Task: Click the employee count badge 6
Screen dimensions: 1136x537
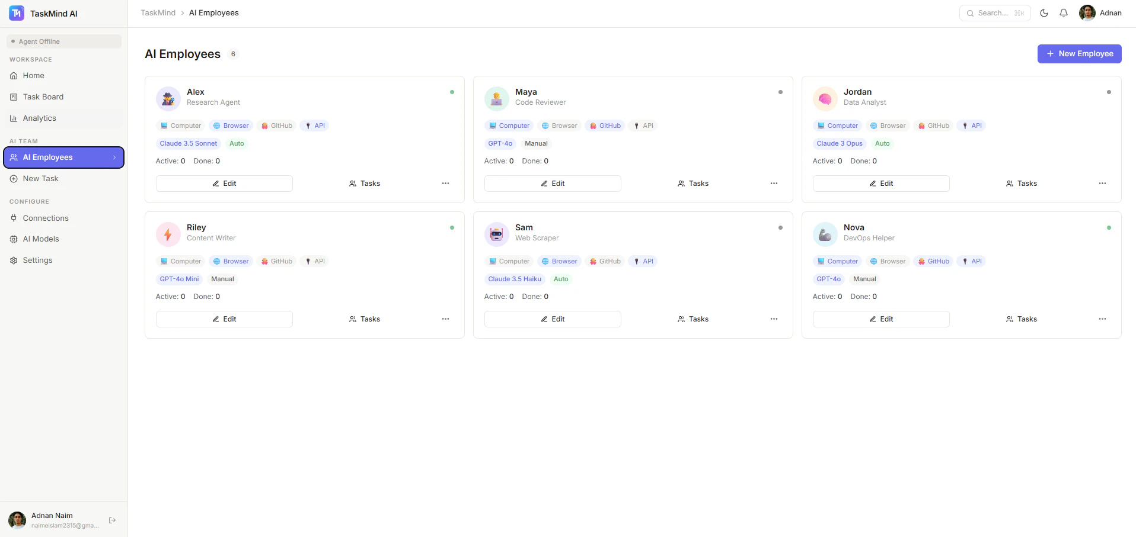Action: coord(234,54)
